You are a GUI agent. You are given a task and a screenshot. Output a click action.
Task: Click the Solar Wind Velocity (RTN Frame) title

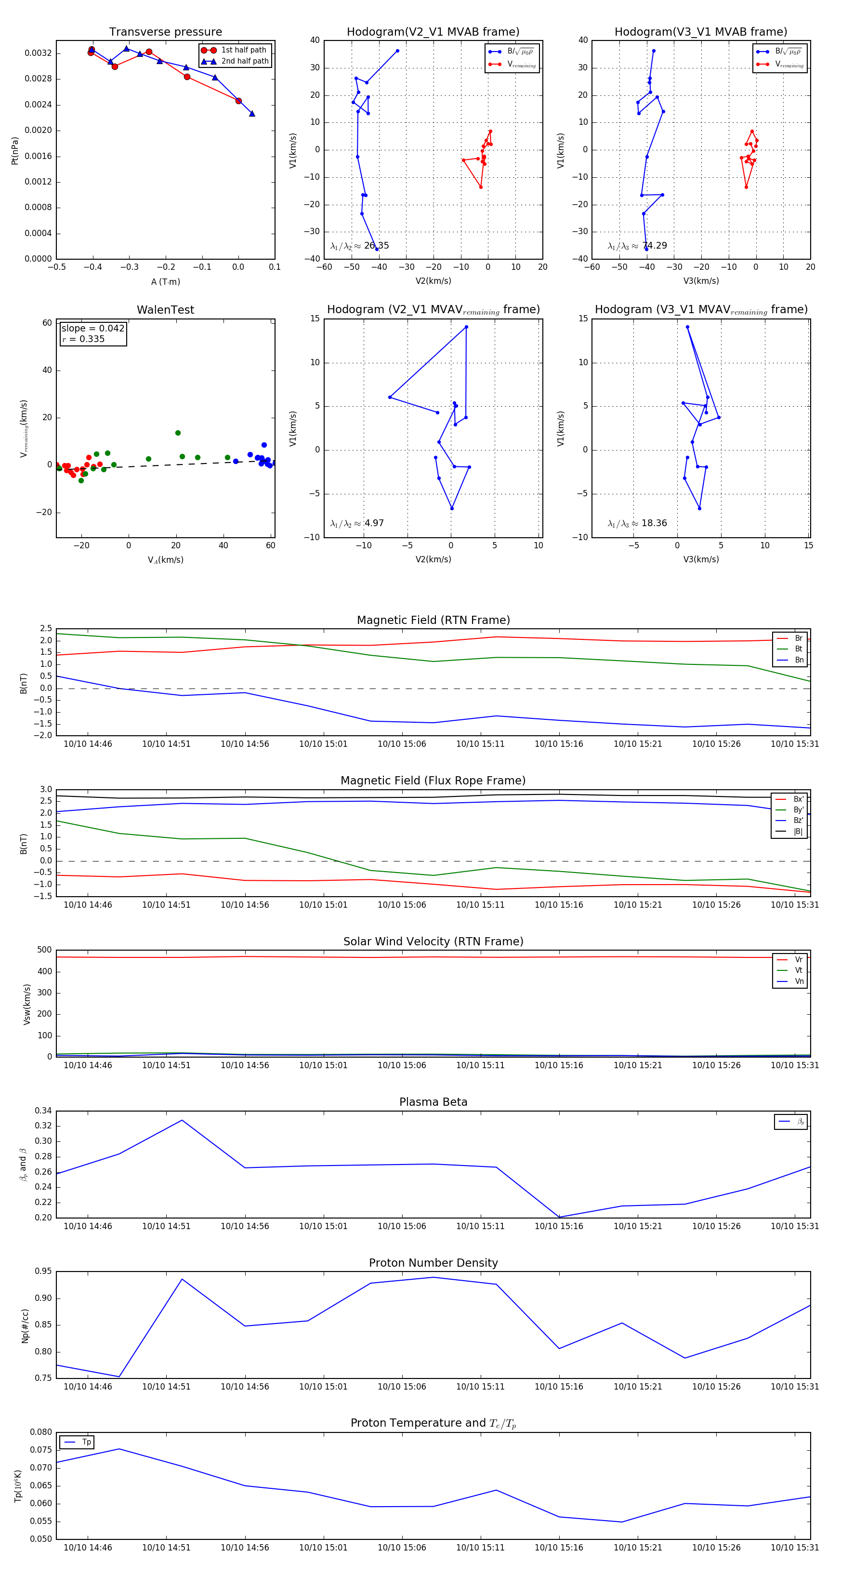433,941
